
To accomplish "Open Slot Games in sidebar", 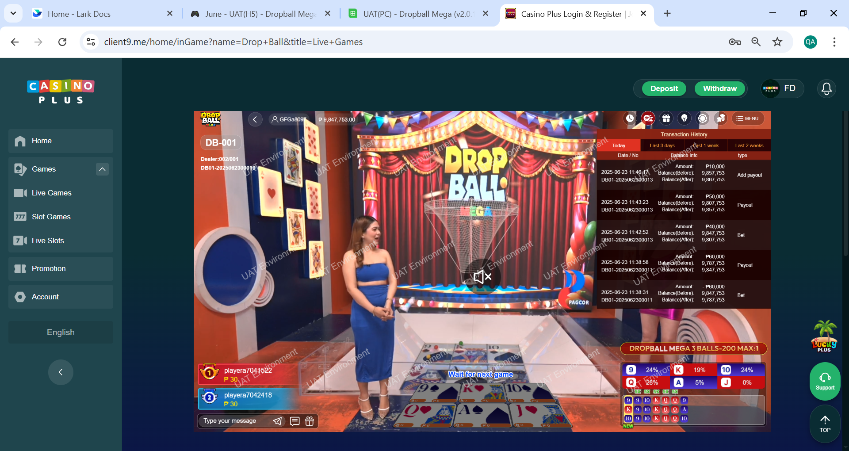I will 61,217.
